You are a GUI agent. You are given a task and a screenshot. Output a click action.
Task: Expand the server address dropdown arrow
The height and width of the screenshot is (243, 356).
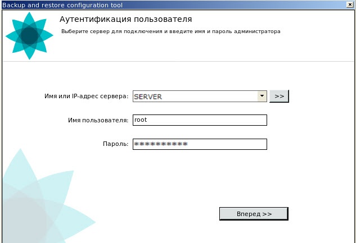pos(262,96)
